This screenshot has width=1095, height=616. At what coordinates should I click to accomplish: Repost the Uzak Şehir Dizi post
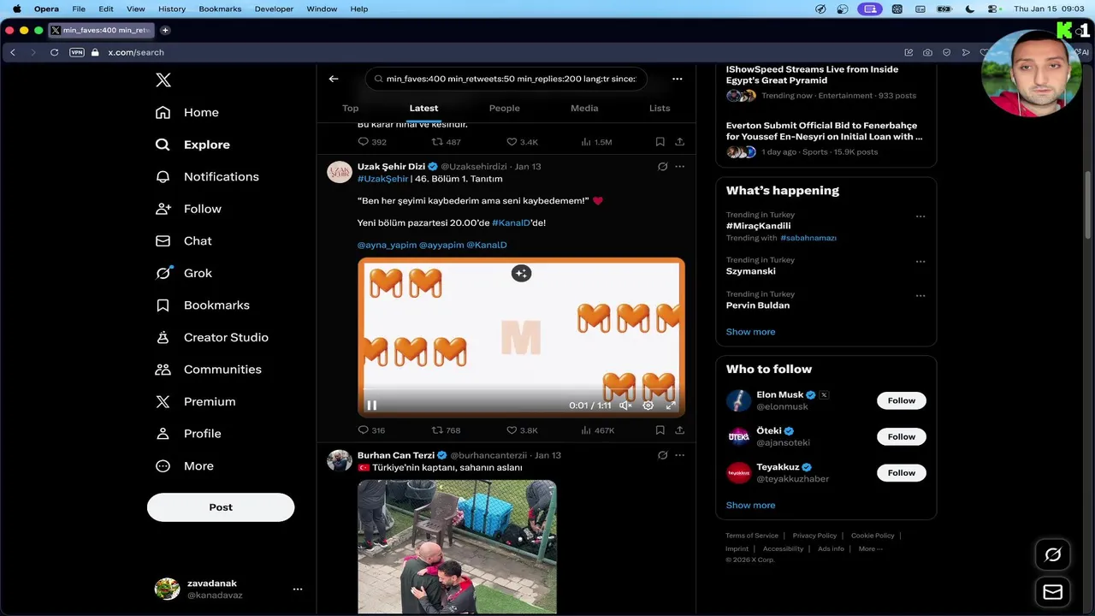(x=446, y=430)
